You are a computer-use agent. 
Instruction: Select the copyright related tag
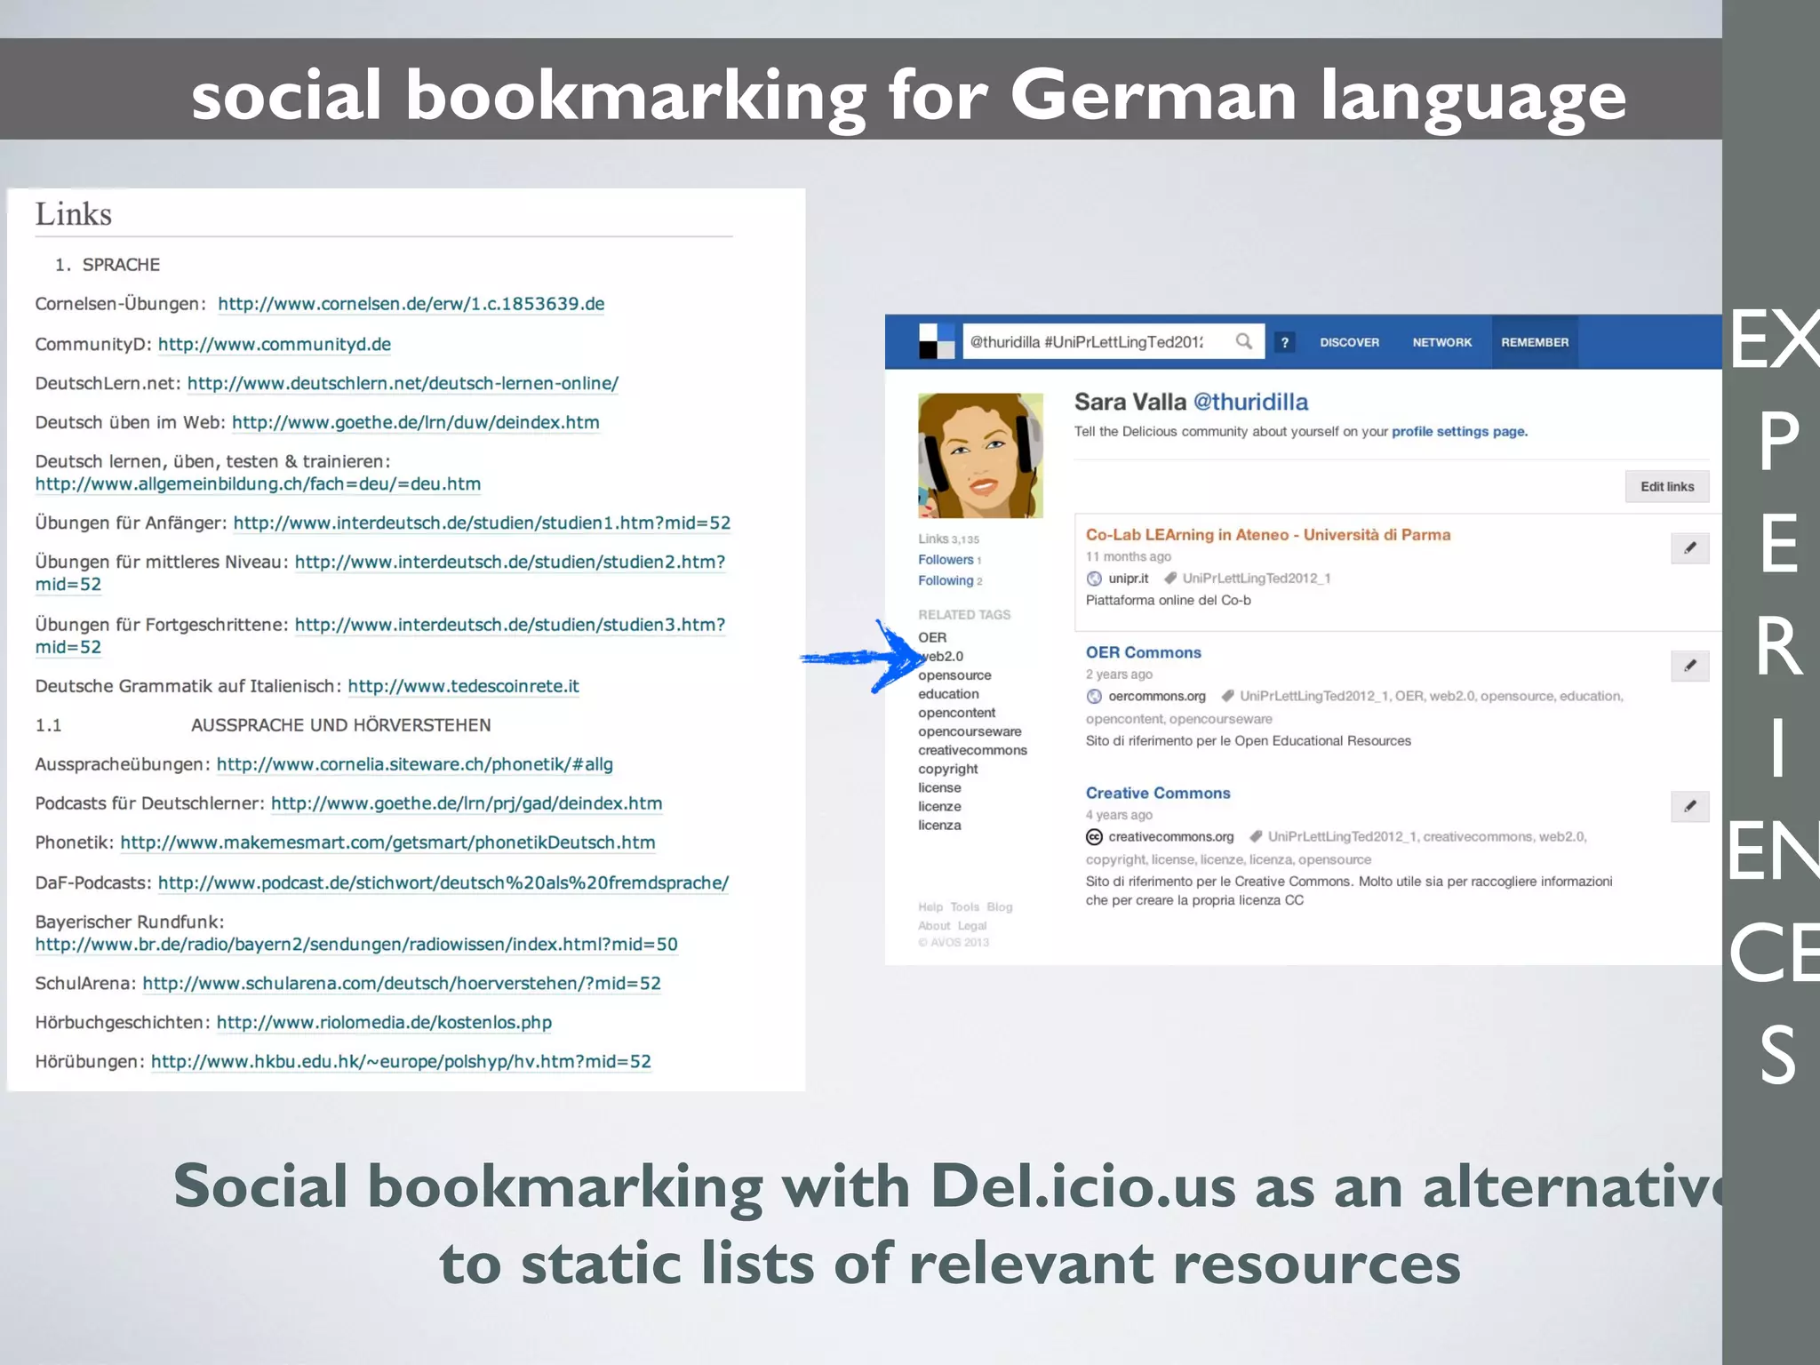(947, 769)
